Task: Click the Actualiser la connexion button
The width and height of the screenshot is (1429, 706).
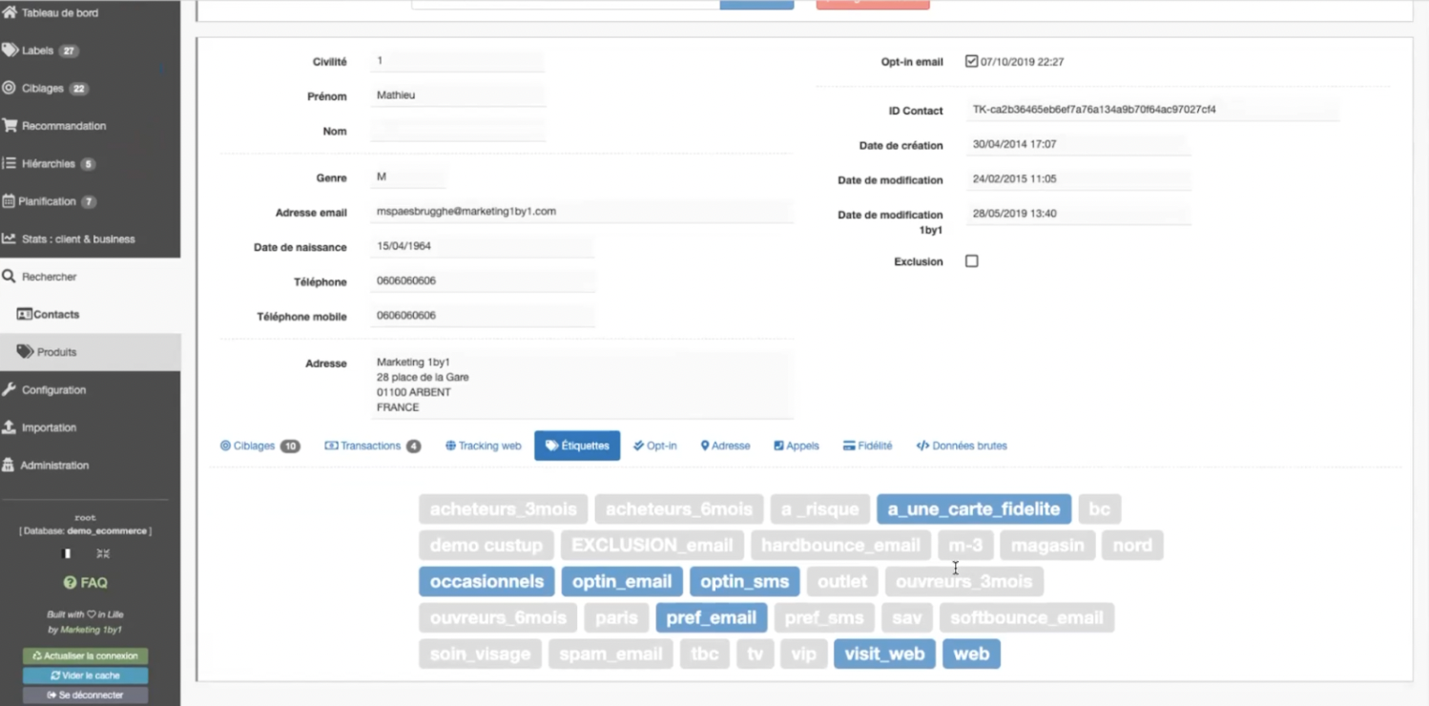Action: pyautogui.click(x=85, y=656)
